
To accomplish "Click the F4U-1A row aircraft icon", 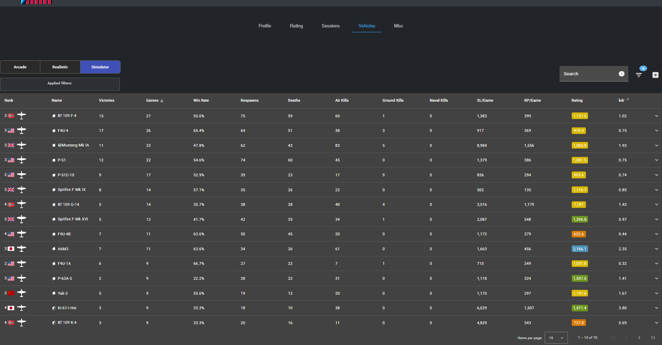I will [22, 263].
